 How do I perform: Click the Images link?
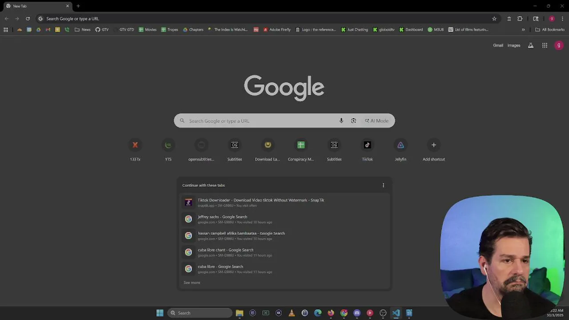click(514, 45)
